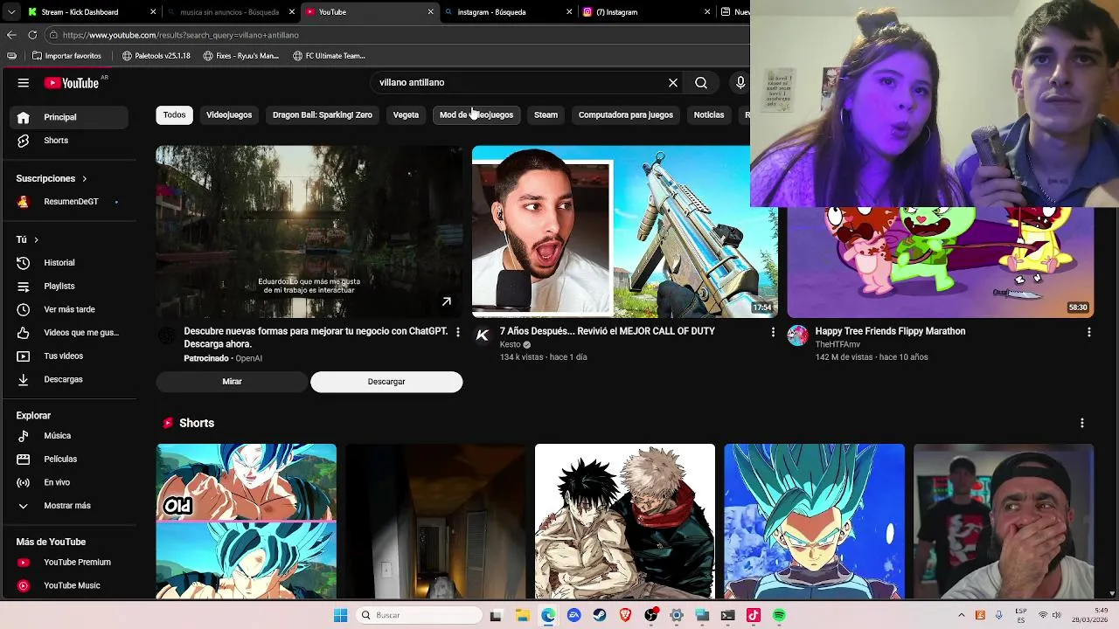Open the Goku Old comparison short

tap(247, 522)
